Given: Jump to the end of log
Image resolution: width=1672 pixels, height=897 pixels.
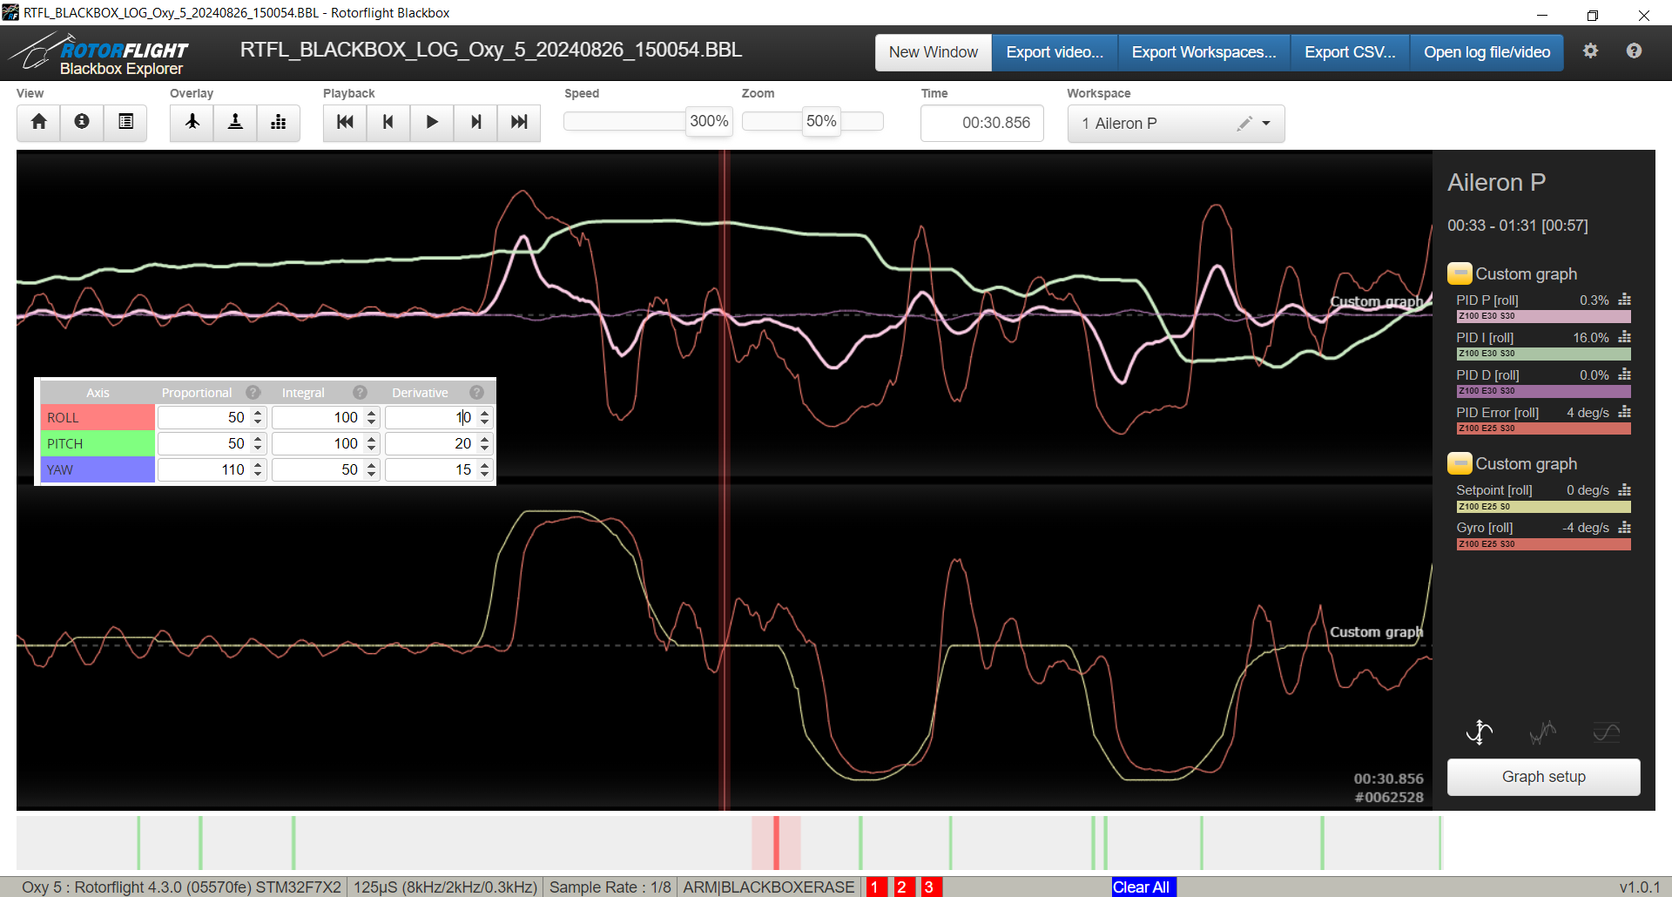Looking at the screenshot, I should tap(519, 122).
